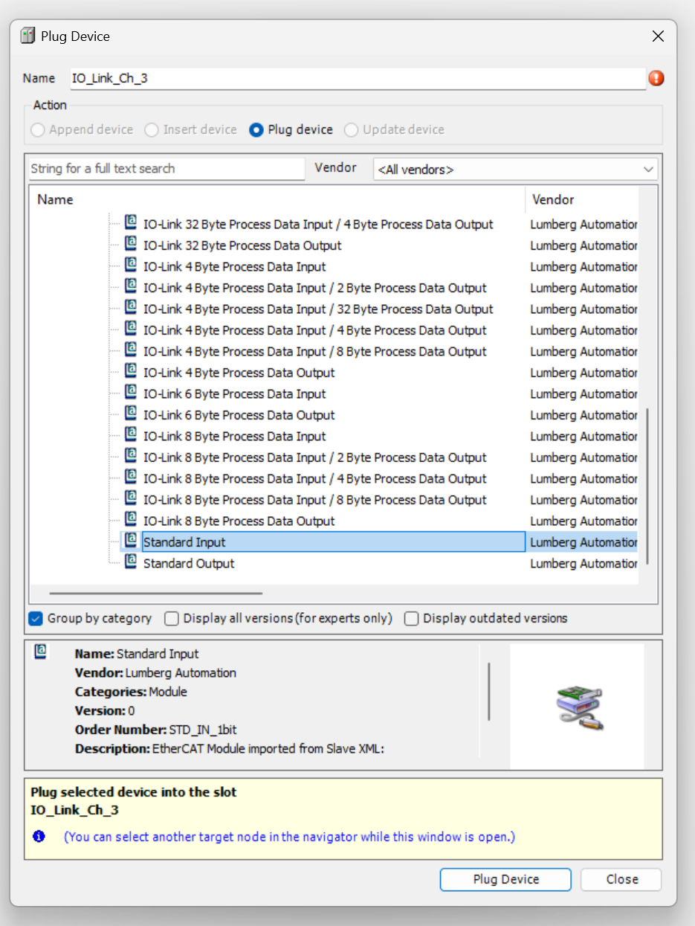Select the Plug device radio button
695x926 pixels.
click(x=256, y=129)
